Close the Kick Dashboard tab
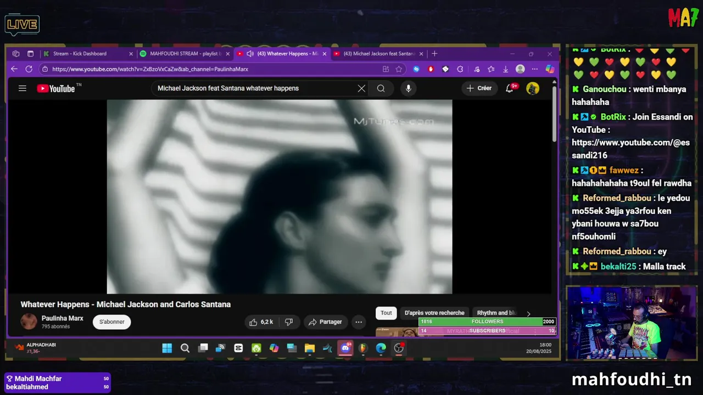Screen dimensions: 703x395 tap(131, 54)
